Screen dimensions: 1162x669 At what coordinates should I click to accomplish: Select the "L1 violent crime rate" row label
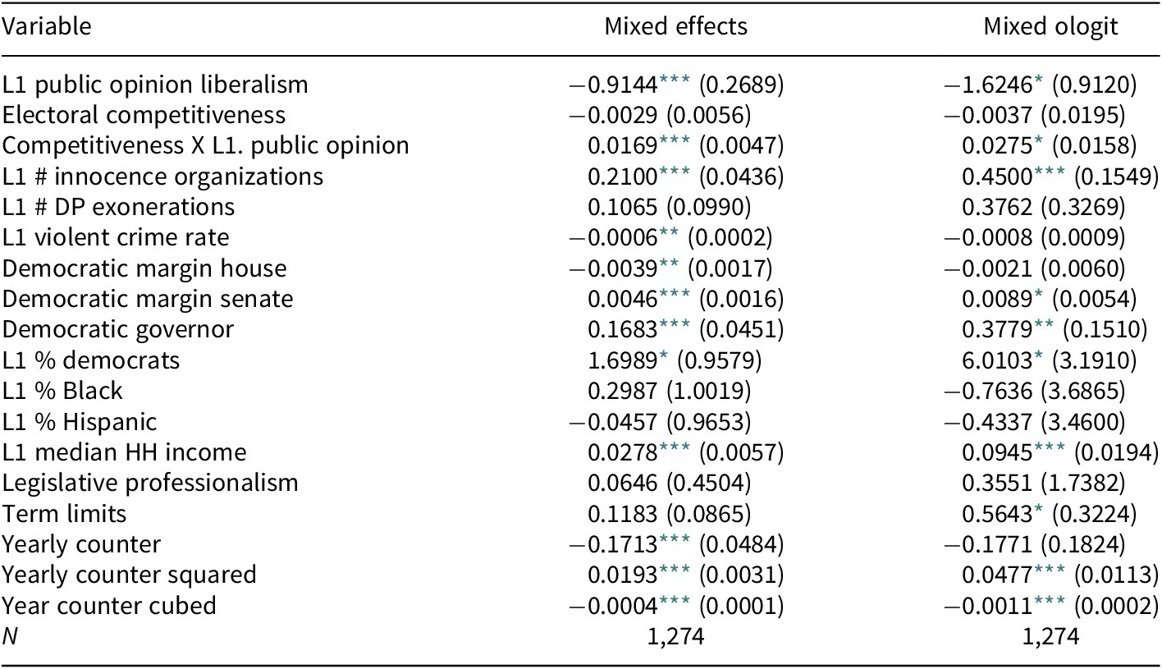116,238
